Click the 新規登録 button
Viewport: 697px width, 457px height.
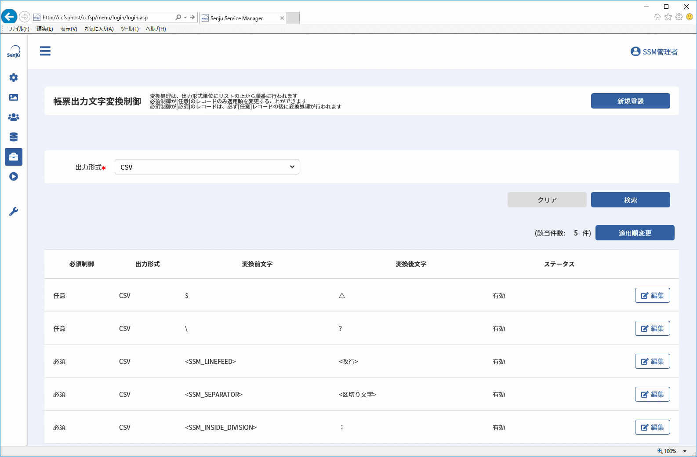(631, 101)
